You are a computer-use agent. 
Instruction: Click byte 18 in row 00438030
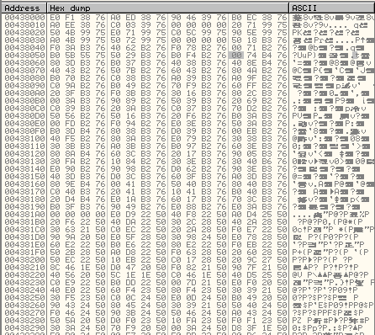coord(251,40)
